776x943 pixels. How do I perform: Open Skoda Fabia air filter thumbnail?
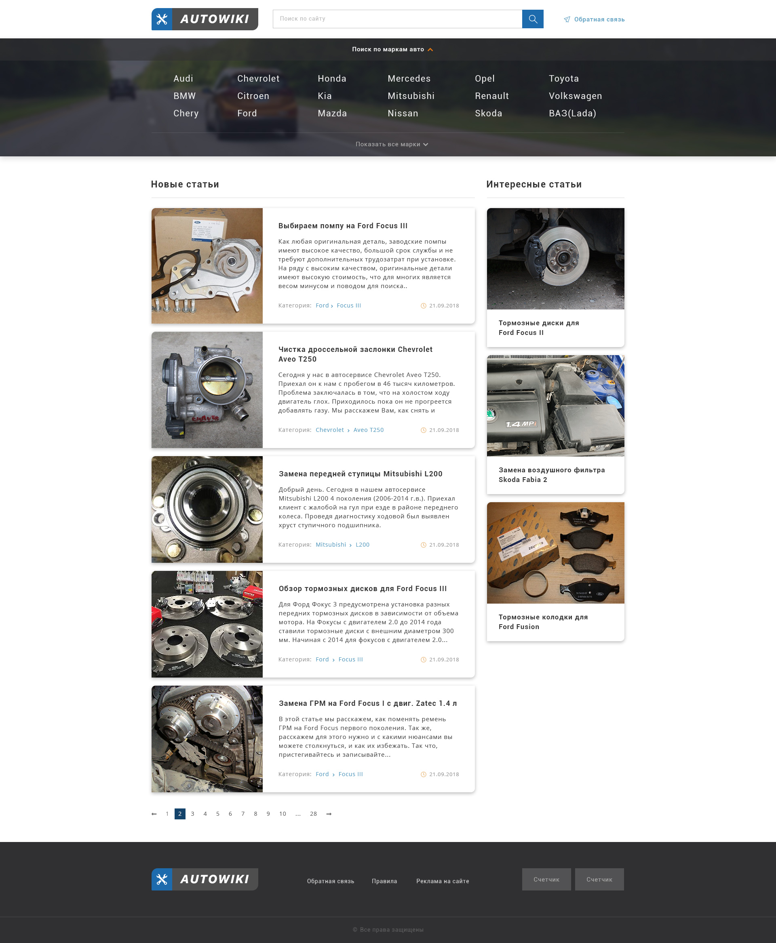click(555, 405)
